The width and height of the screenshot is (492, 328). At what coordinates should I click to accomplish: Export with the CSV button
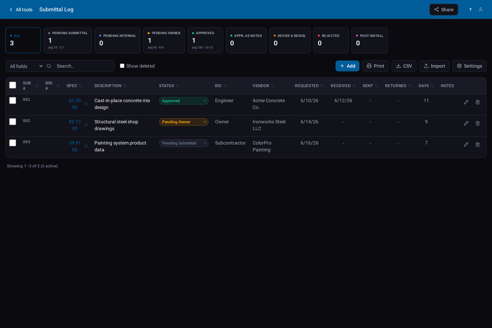click(x=404, y=66)
